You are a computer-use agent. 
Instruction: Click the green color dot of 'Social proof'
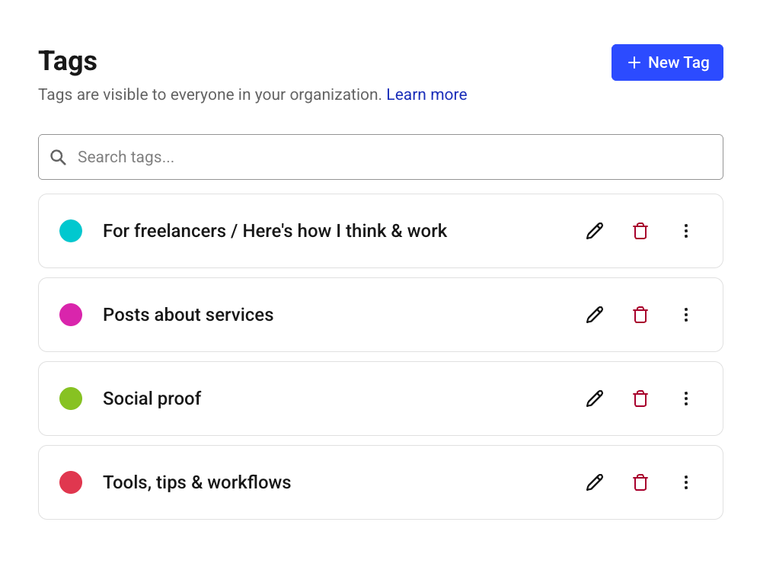point(71,399)
